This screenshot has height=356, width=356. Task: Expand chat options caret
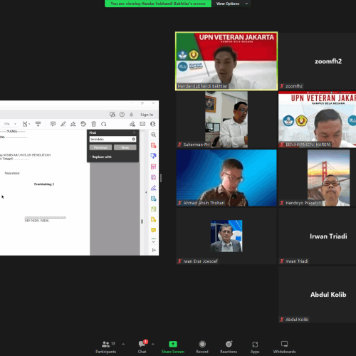(153, 344)
